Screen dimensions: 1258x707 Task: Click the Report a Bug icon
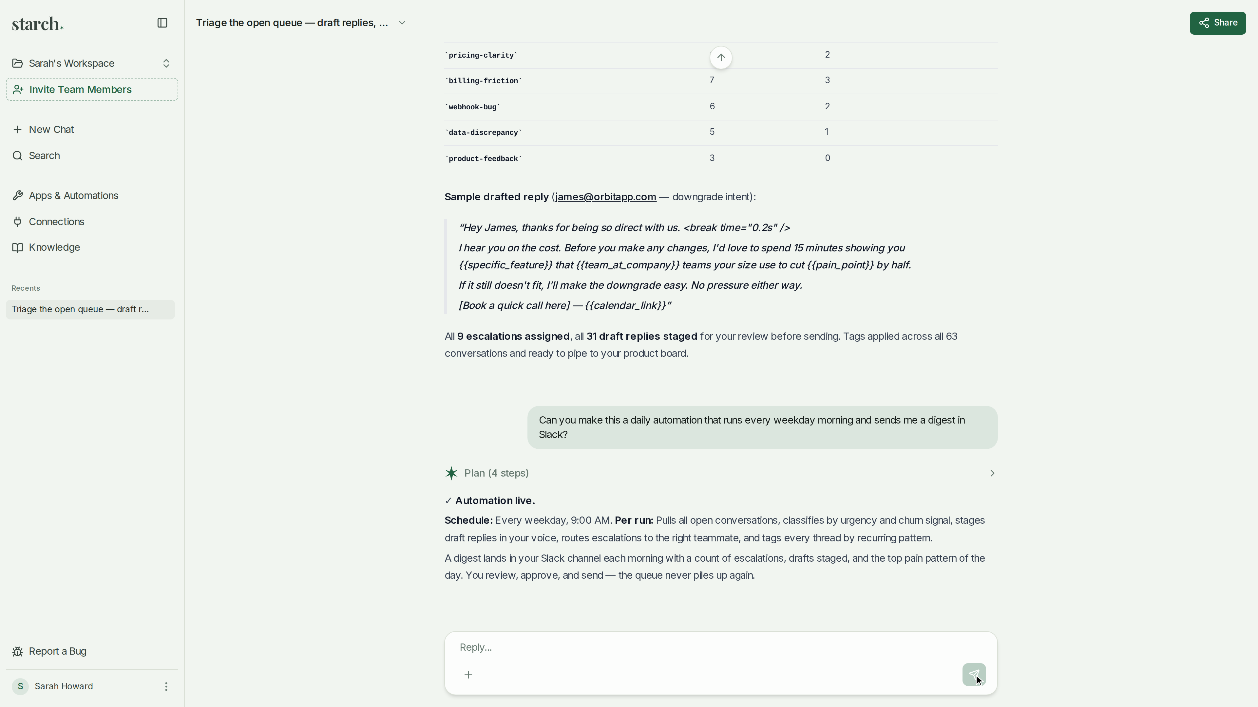18,651
